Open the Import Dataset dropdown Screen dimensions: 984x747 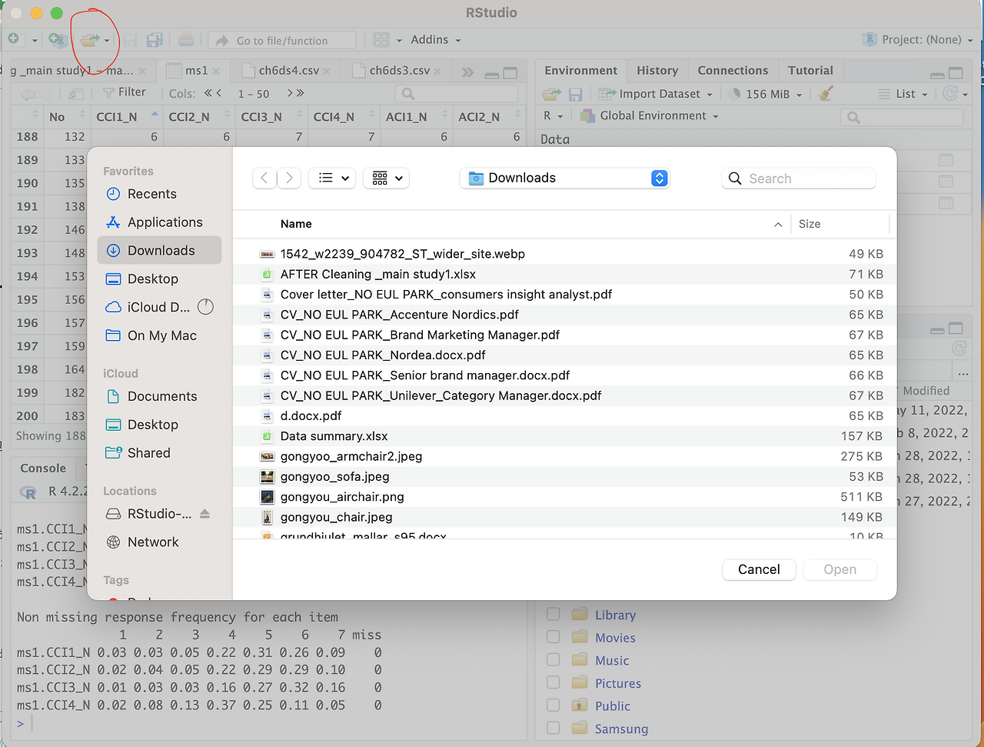pyautogui.click(x=655, y=93)
